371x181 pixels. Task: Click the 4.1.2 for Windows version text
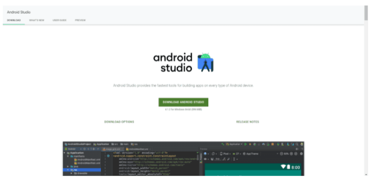coord(183,110)
